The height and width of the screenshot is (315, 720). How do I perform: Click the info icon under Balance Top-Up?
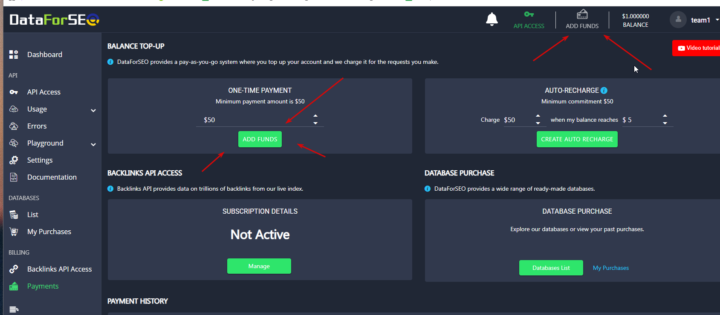(x=110, y=62)
